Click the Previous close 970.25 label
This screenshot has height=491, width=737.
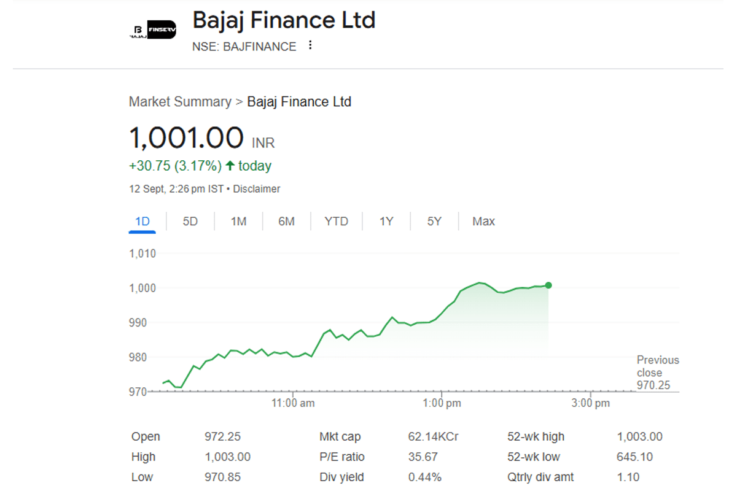[657, 373]
